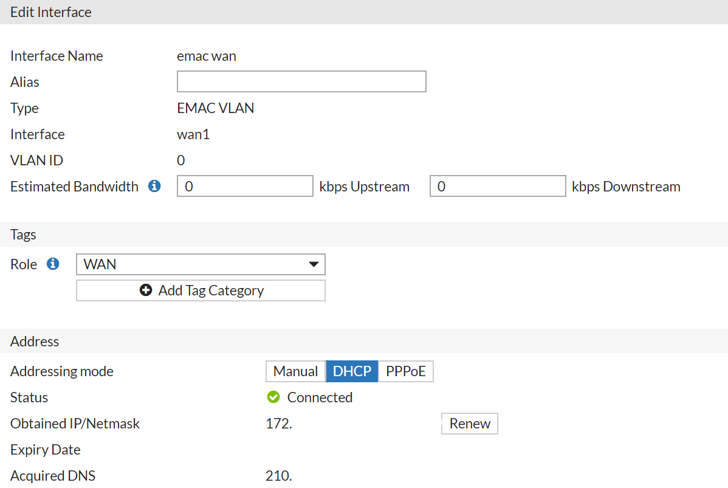Click the plus icon in Add Tag Category
Viewport: 728px width, 488px height.
146,290
